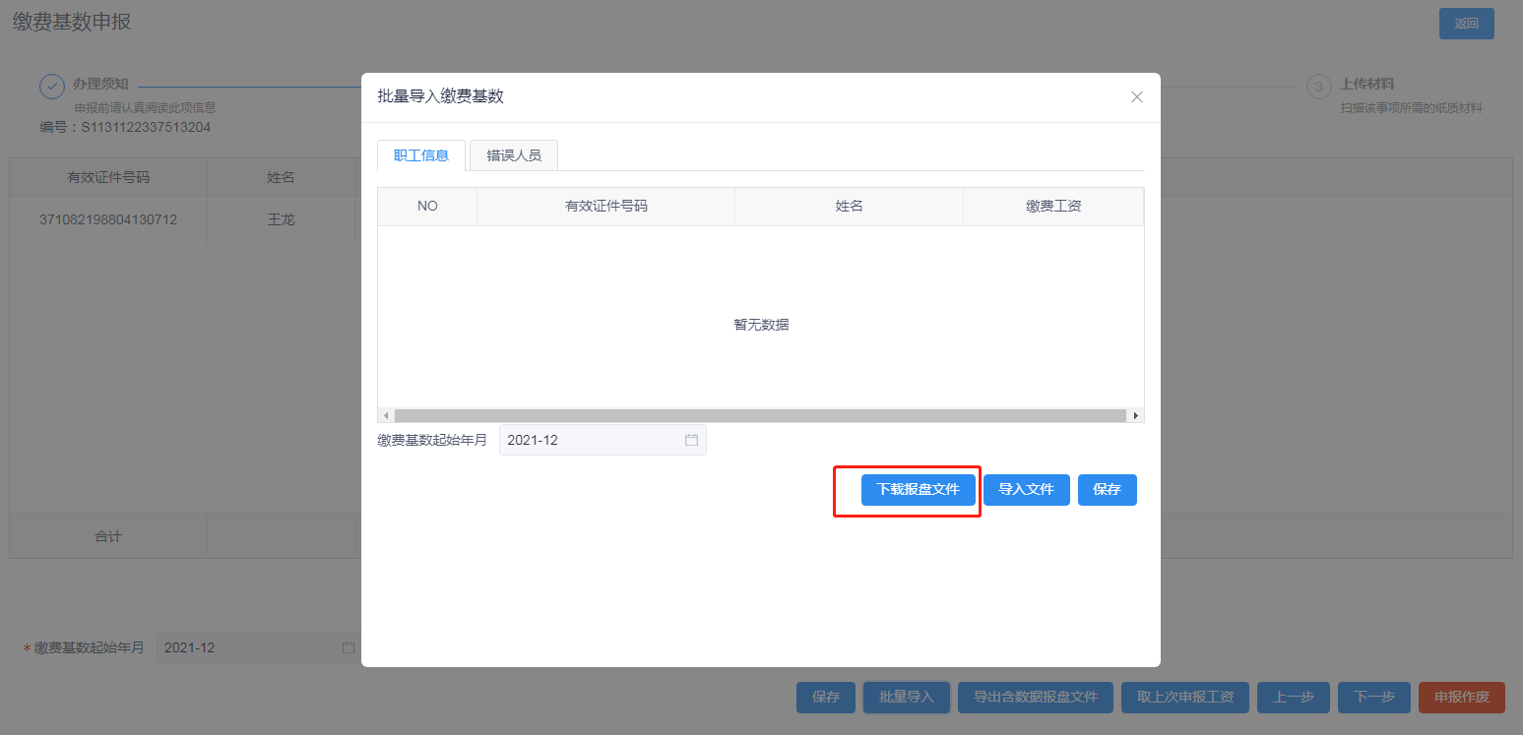
Task: Click the 下载报盘文件 button
Action: pos(918,489)
